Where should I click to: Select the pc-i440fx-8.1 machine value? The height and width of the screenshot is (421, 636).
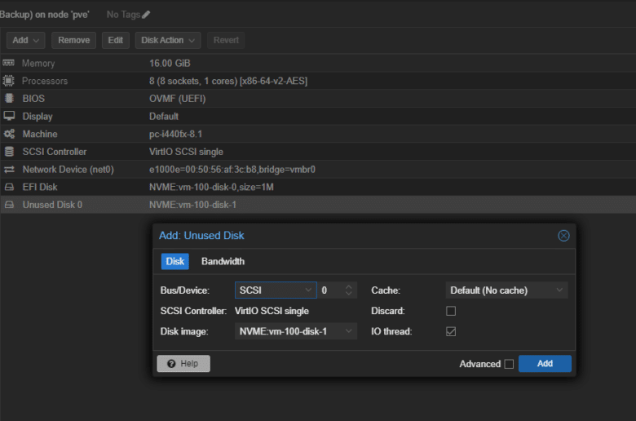click(175, 134)
